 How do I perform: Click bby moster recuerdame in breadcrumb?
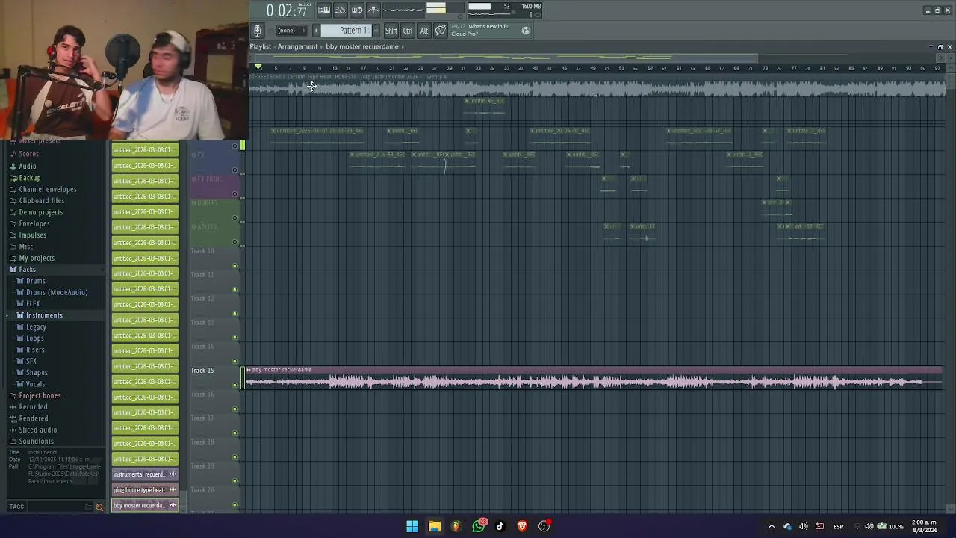tap(362, 46)
